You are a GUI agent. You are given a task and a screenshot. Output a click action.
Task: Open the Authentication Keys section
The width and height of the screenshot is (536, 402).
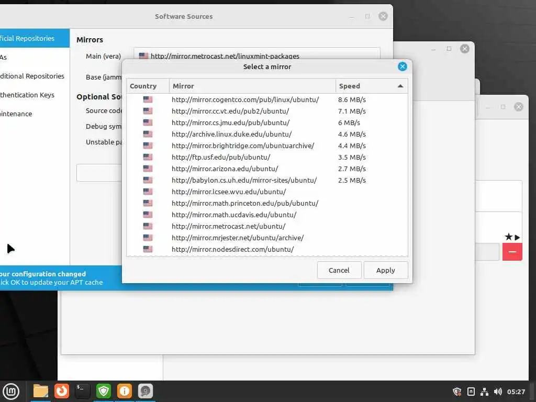[34, 95]
